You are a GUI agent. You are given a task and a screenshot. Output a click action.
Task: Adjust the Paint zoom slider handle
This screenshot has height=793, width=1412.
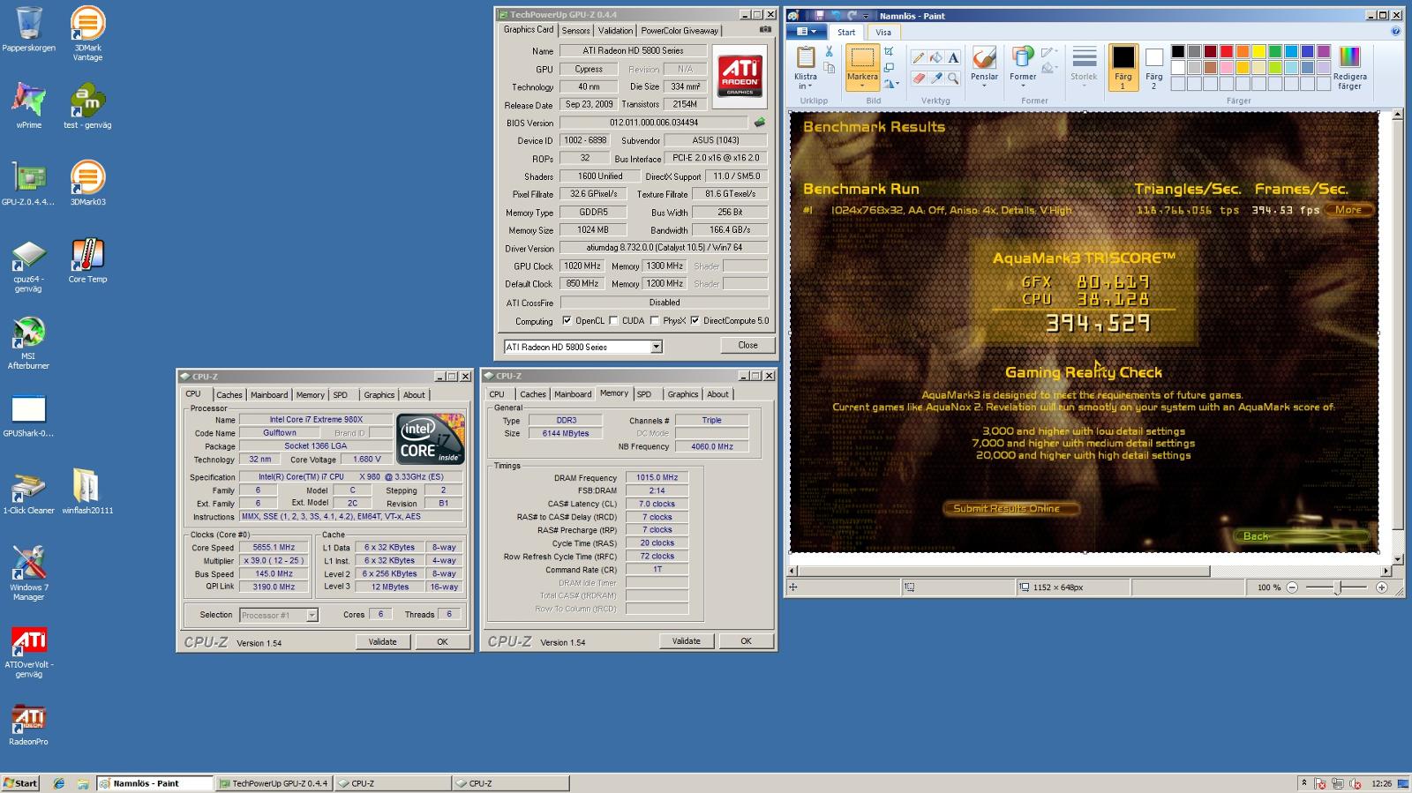[1339, 587]
